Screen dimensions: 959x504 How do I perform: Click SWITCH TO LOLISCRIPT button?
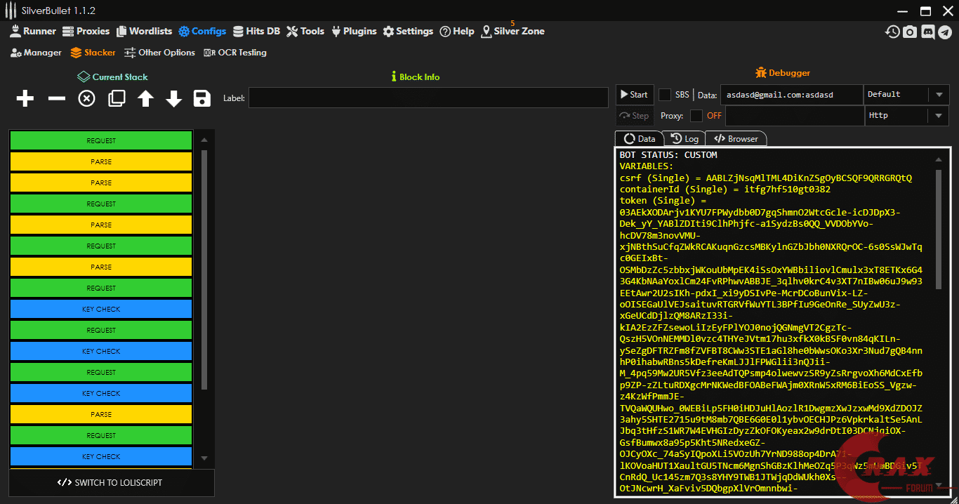[x=112, y=483]
